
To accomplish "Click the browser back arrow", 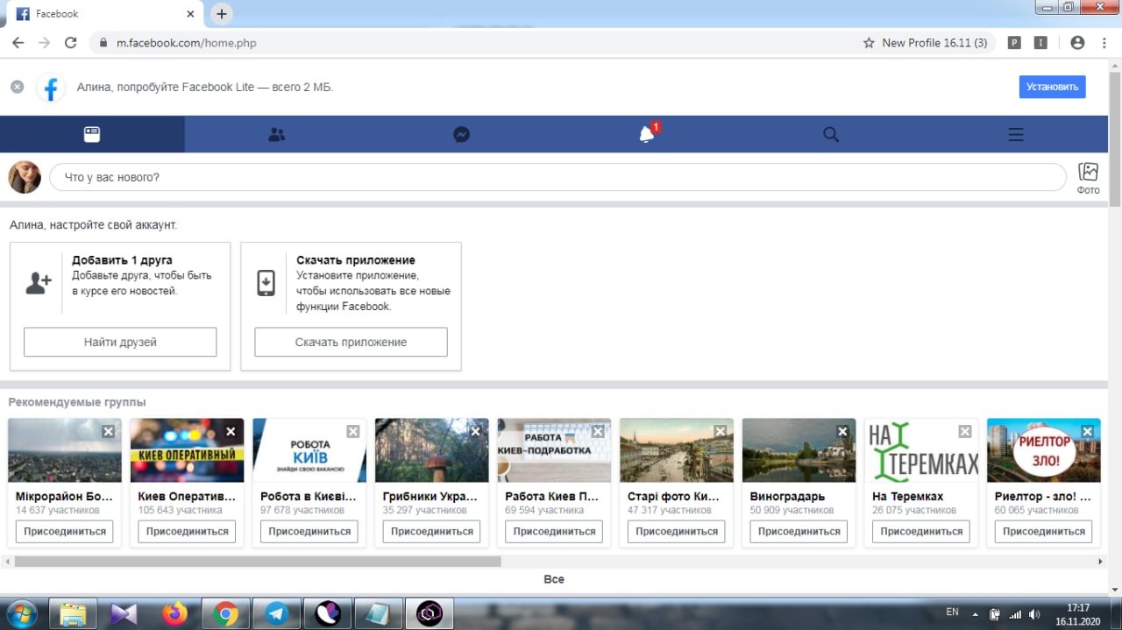I will click(18, 42).
